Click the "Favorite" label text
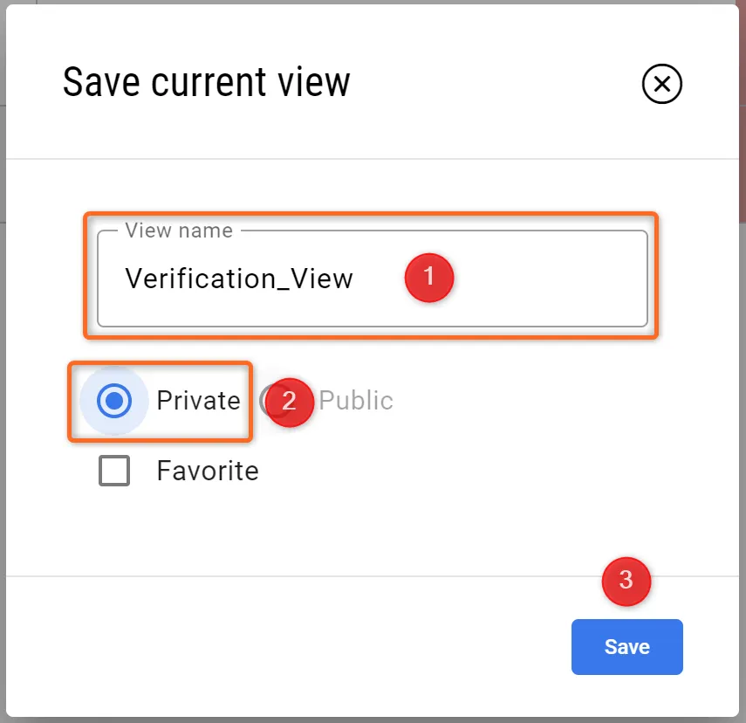This screenshot has height=723, width=746. 208,472
